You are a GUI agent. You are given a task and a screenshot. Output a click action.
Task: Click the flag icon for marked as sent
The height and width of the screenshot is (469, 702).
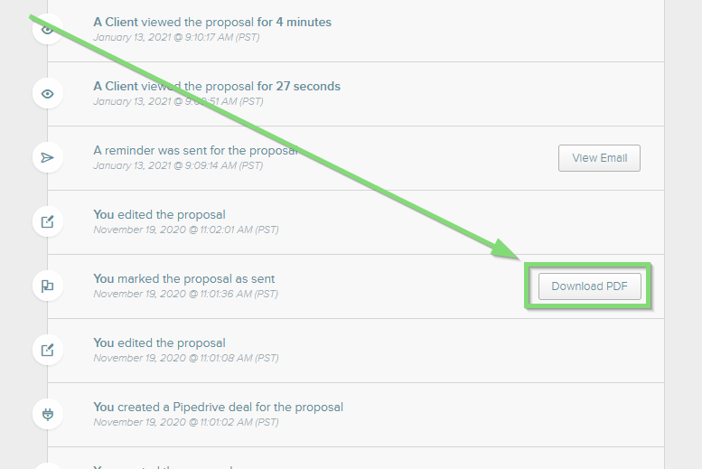pyautogui.click(x=48, y=286)
